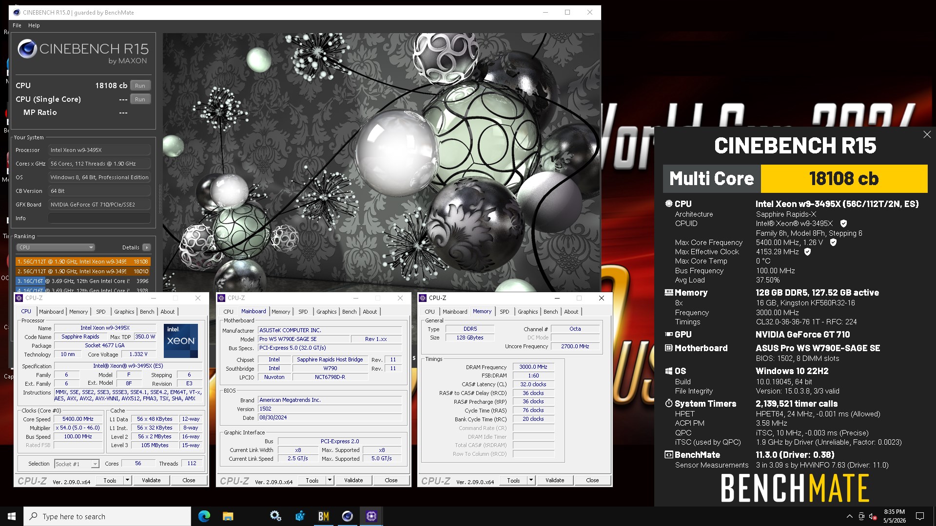Expand Tools dropdown arrow in Mainboard window

[x=330, y=480]
